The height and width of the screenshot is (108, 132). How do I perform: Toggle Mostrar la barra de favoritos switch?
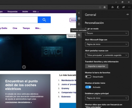(x=88, y=77)
